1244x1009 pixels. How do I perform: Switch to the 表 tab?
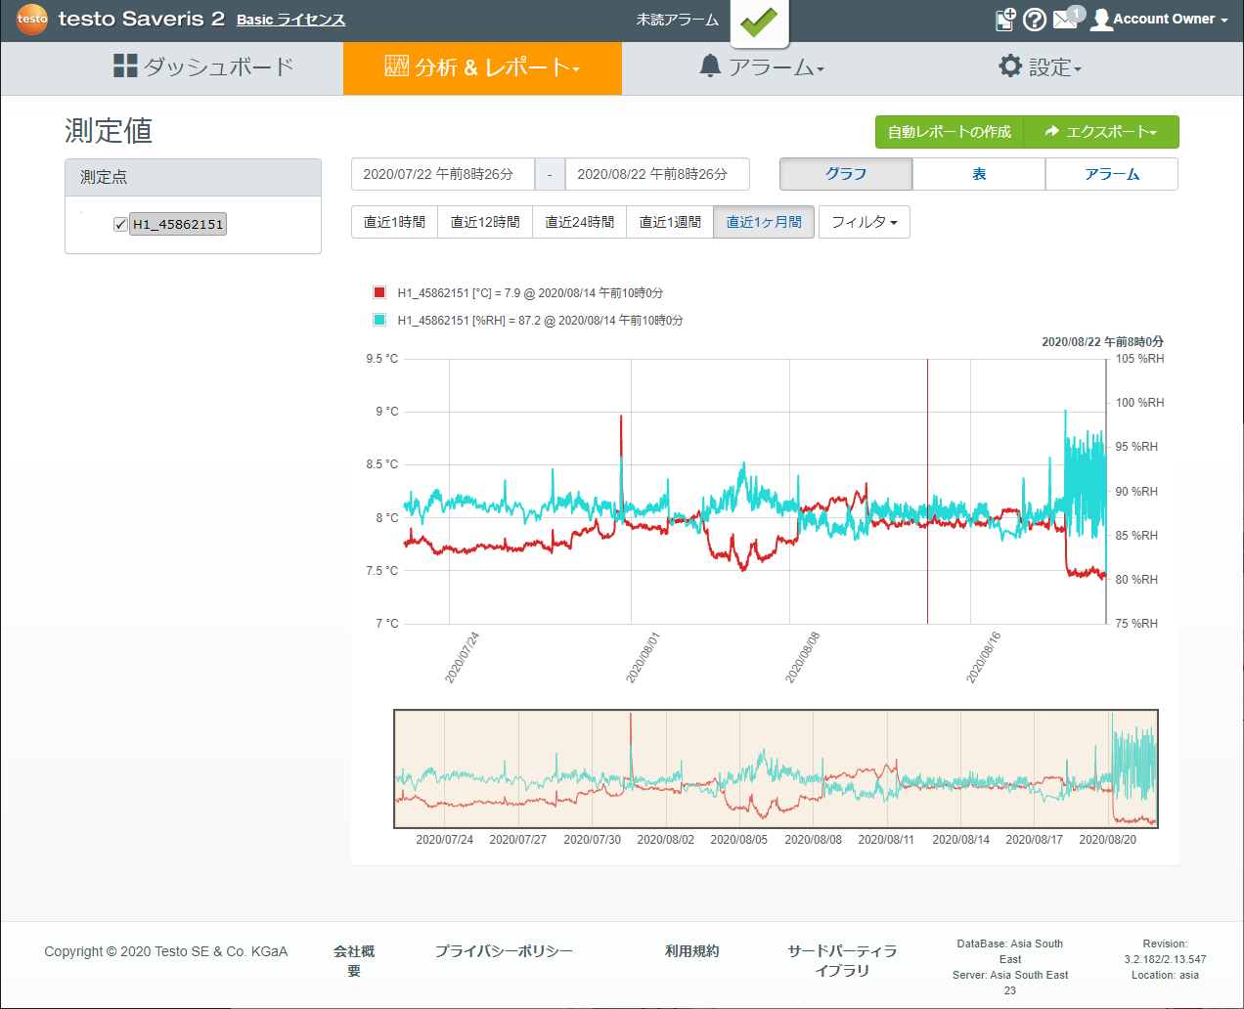(979, 174)
